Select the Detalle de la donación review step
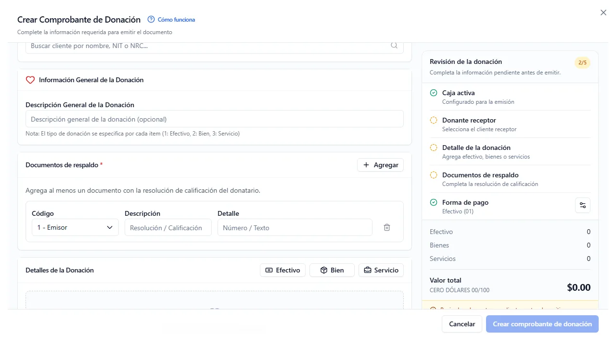The image size is (616, 346). [510, 152]
